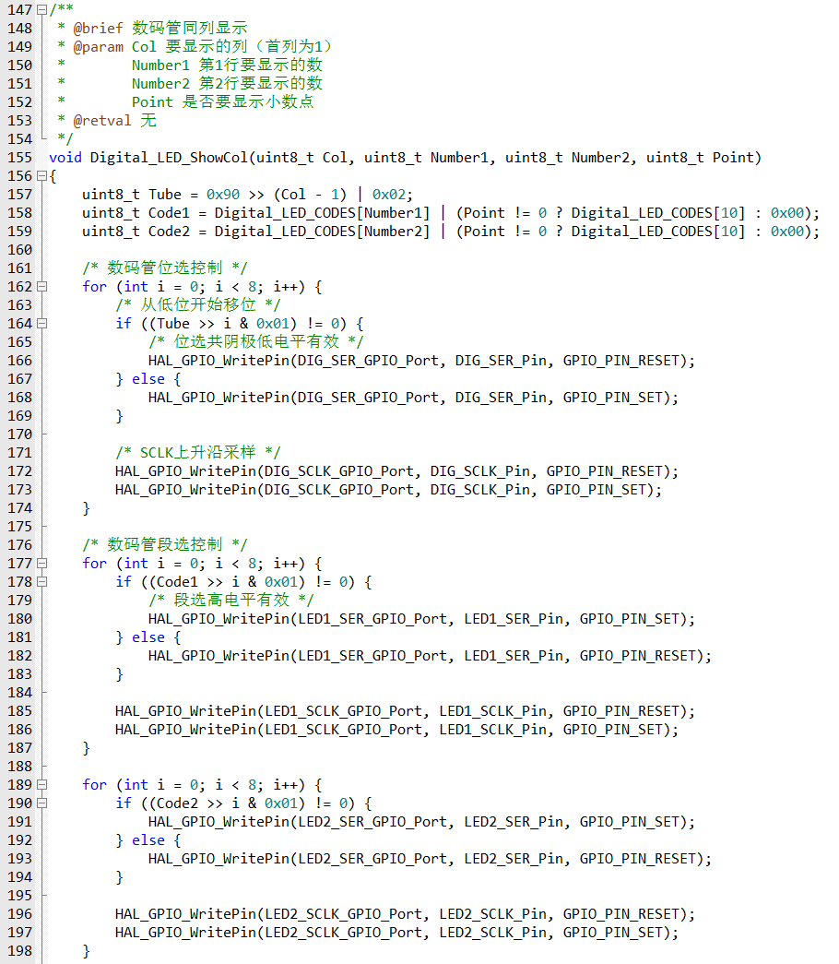The width and height of the screenshot is (839, 964).
Task: Click the int keyword on line 189
Action: [136, 784]
